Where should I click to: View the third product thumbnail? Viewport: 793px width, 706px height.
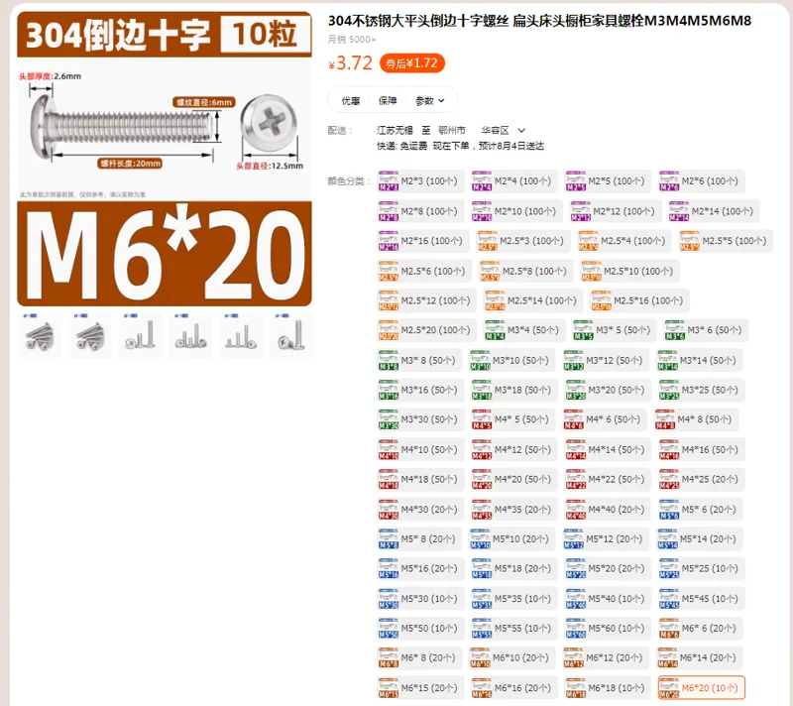tap(140, 336)
